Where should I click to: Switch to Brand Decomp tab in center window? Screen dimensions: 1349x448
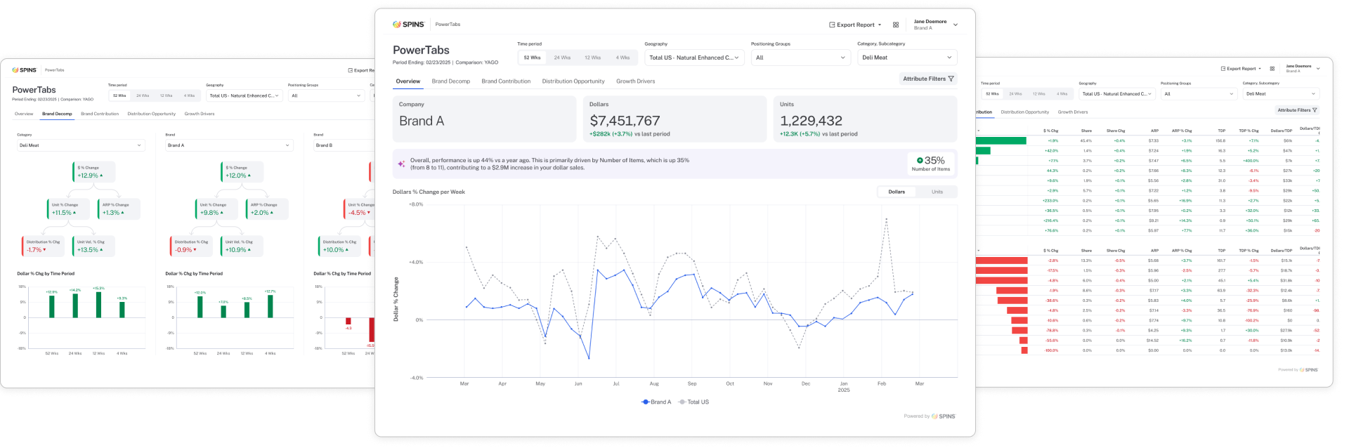[451, 81]
